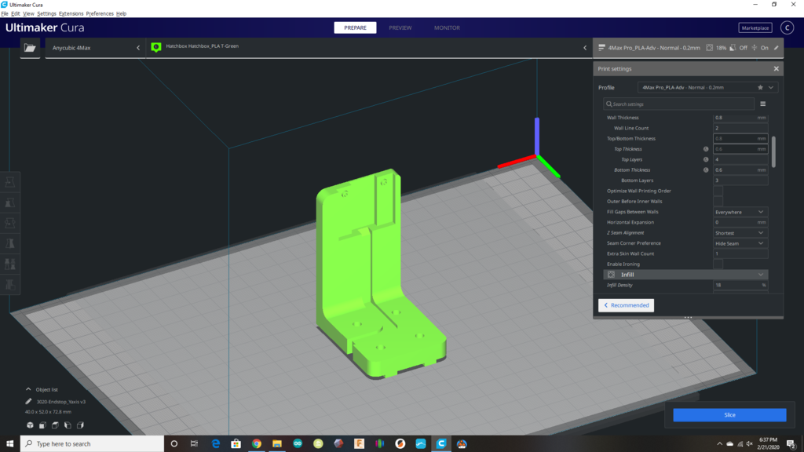The width and height of the screenshot is (804, 452).
Task: Click the pencil icon beside the object name
Action: pyautogui.click(x=29, y=401)
